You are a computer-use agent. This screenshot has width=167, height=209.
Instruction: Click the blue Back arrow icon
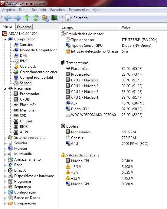[8, 18]
